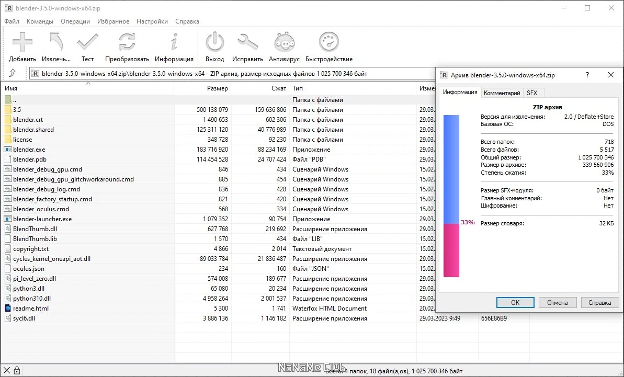Select file oculus.json

click(29, 269)
